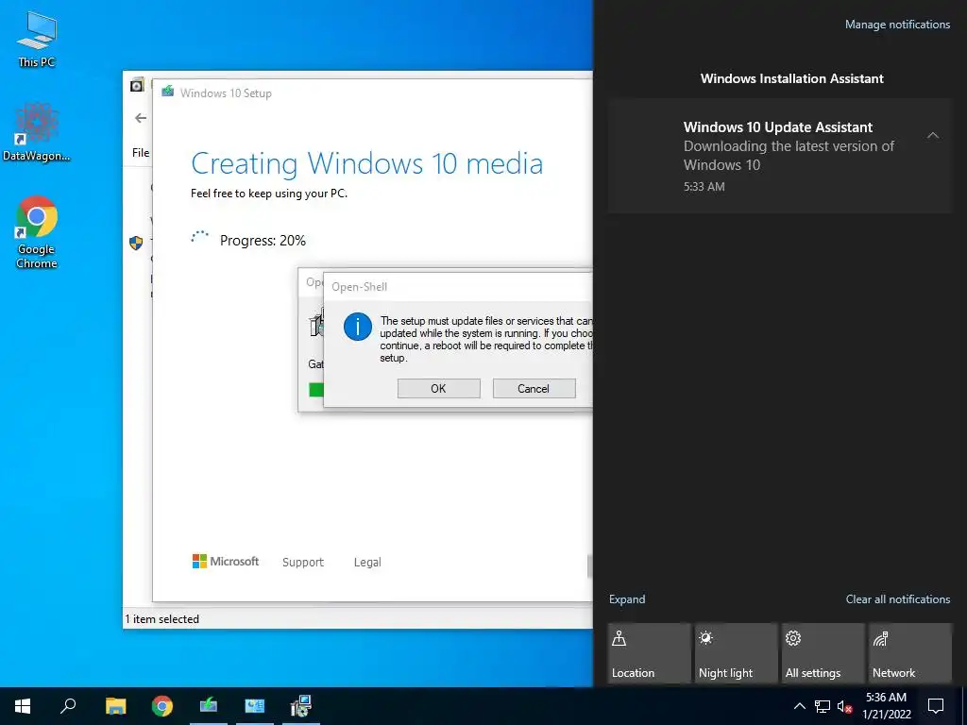Open Chrome from the taskbar
Image resolution: width=967 pixels, height=725 pixels.
[162, 706]
